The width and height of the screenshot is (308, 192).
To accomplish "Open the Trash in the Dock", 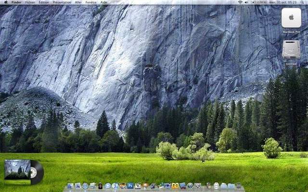I will click(238, 186).
